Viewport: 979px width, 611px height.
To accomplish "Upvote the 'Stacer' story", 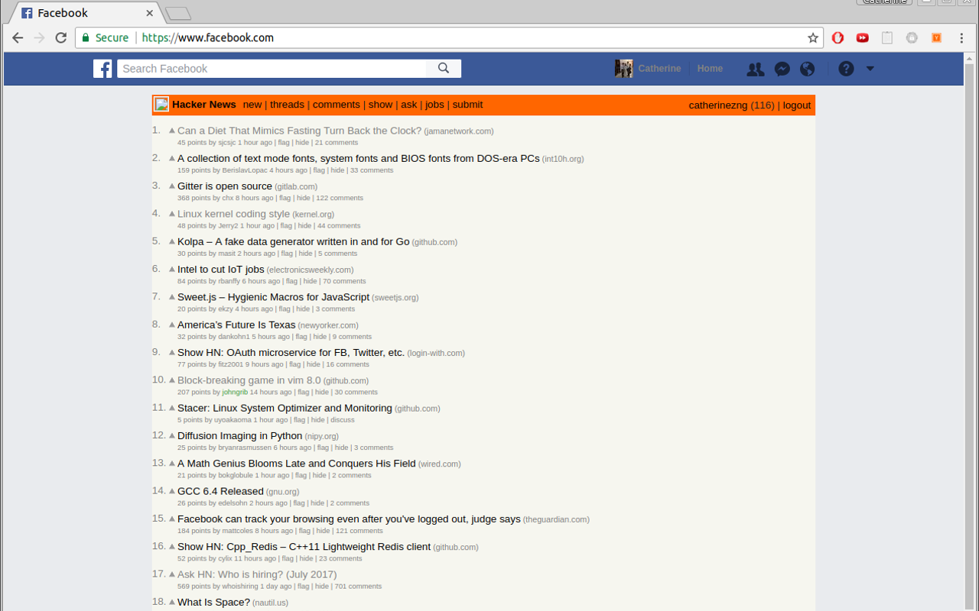I will (172, 408).
